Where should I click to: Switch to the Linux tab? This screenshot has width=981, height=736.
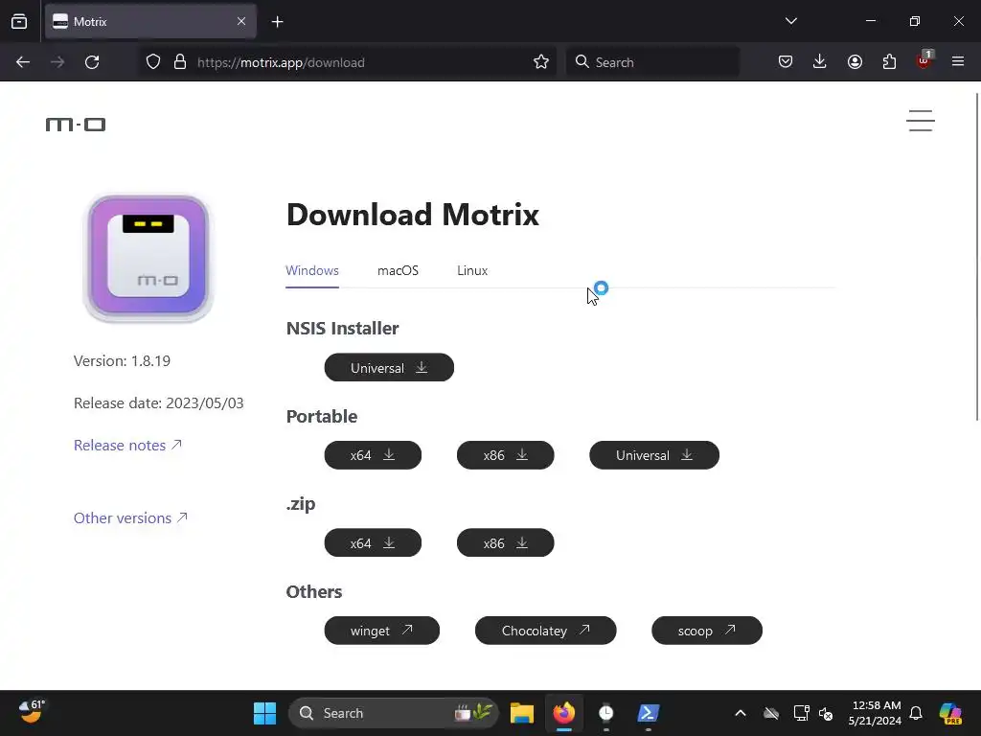472,271
